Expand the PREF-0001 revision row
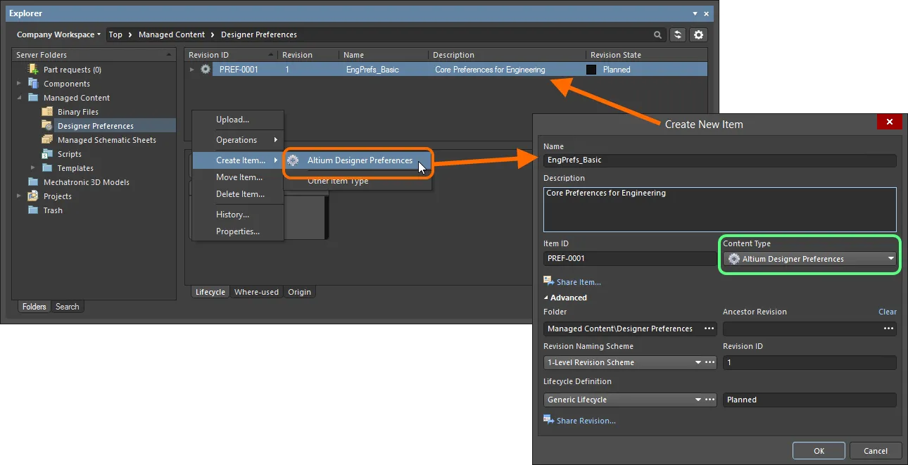Screen dimensions: 908x465 click(192, 70)
